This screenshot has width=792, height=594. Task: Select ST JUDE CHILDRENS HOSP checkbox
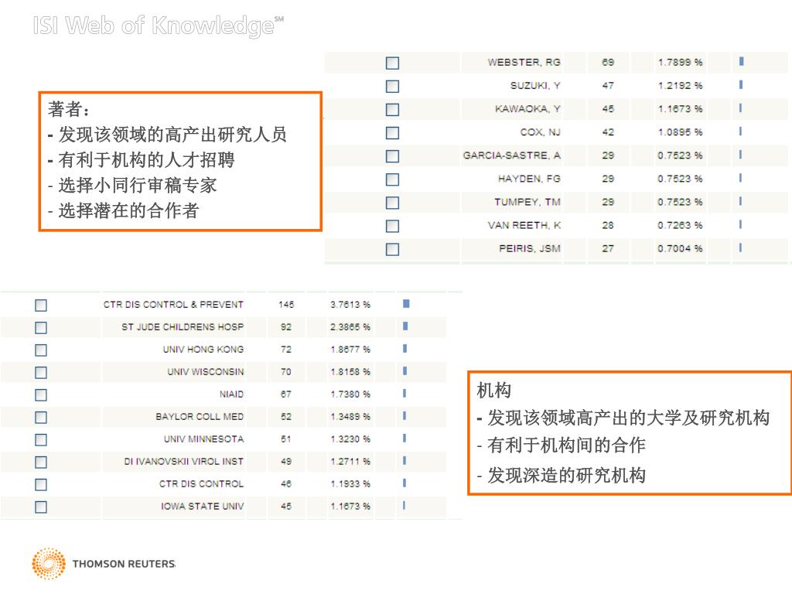click(41, 327)
